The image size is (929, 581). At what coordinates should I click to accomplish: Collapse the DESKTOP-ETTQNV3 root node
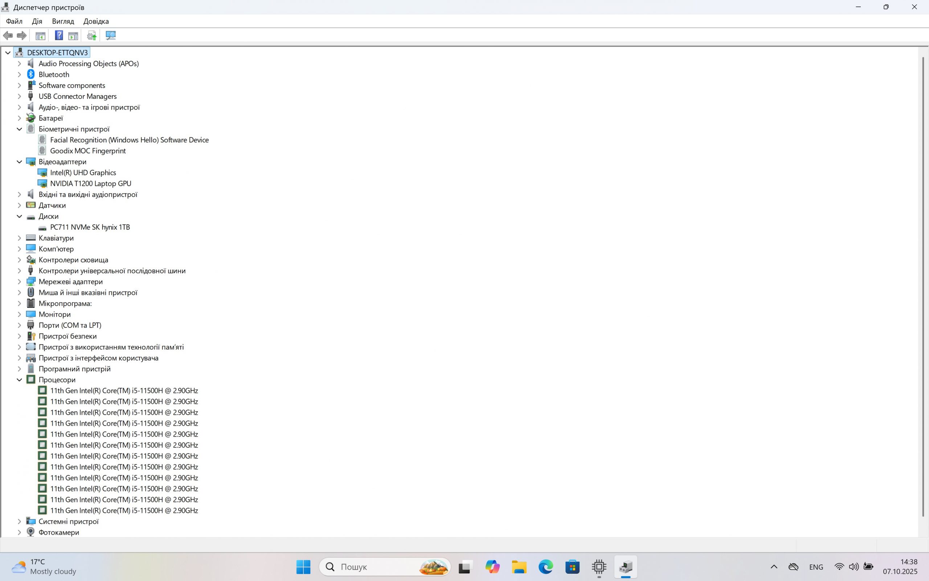click(x=8, y=53)
